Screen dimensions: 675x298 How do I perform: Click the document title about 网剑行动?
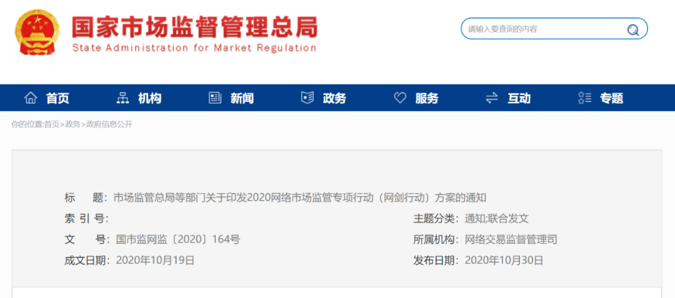tap(299, 198)
